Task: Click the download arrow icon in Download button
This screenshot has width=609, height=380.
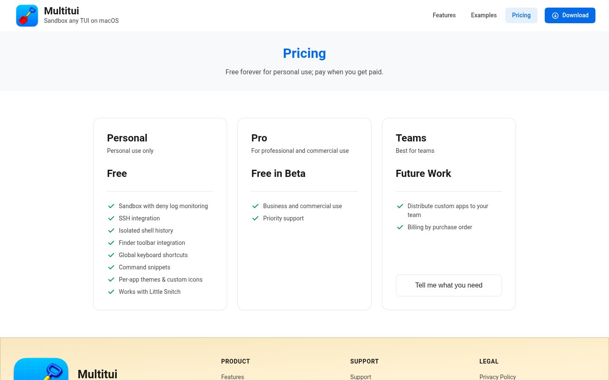Action: (x=555, y=16)
